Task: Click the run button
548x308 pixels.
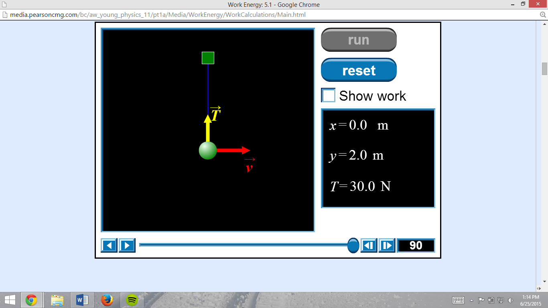Action: 359,40
